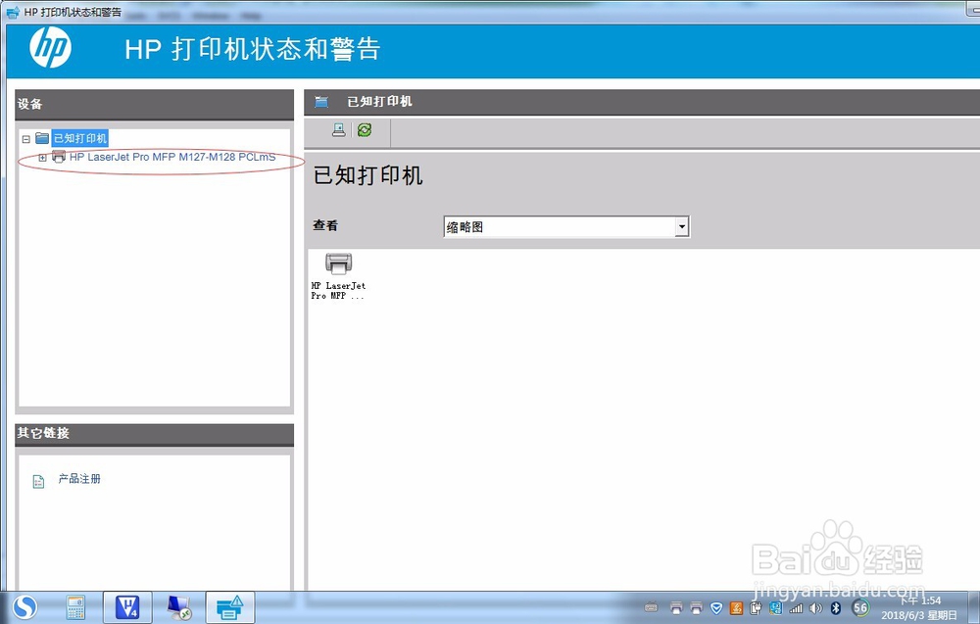Image resolution: width=980 pixels, height=624 pixels.
Task: Click the date 2018/6/3 in the tray
Action: 919,615
